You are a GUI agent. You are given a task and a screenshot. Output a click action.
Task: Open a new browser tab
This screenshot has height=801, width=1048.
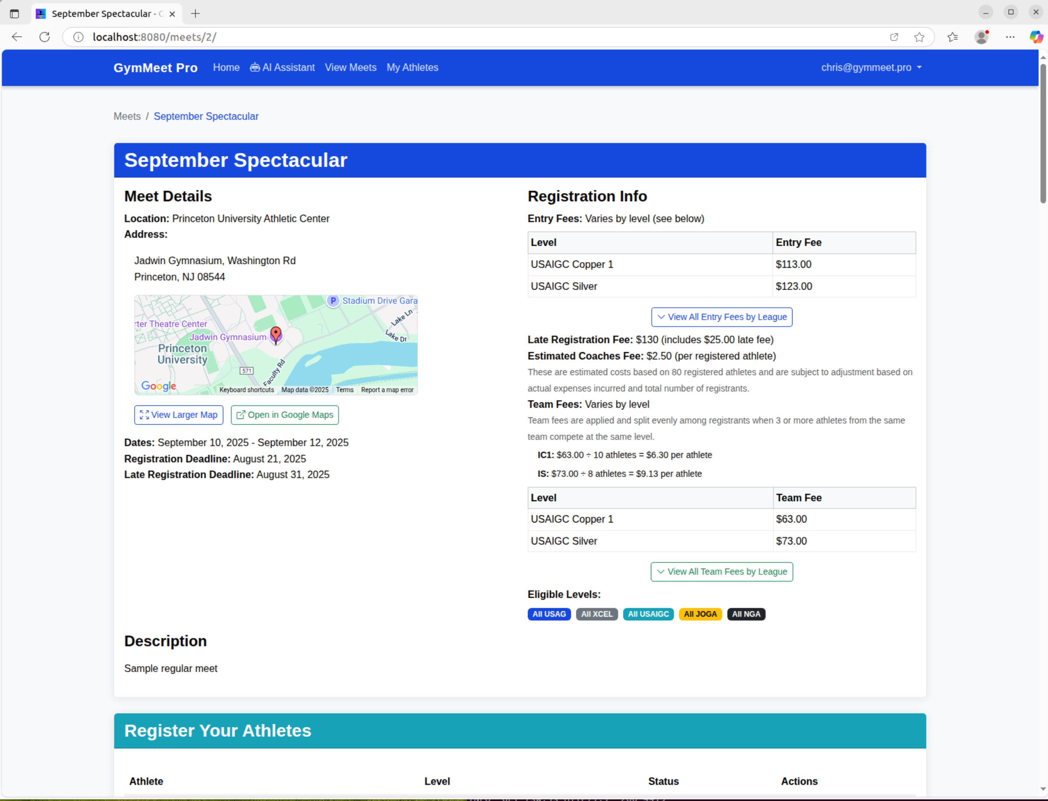196,13
